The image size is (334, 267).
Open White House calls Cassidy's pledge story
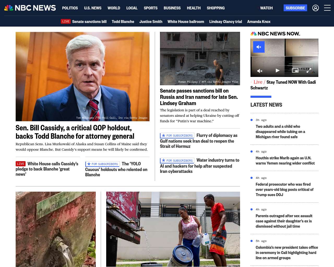point(47,169)
